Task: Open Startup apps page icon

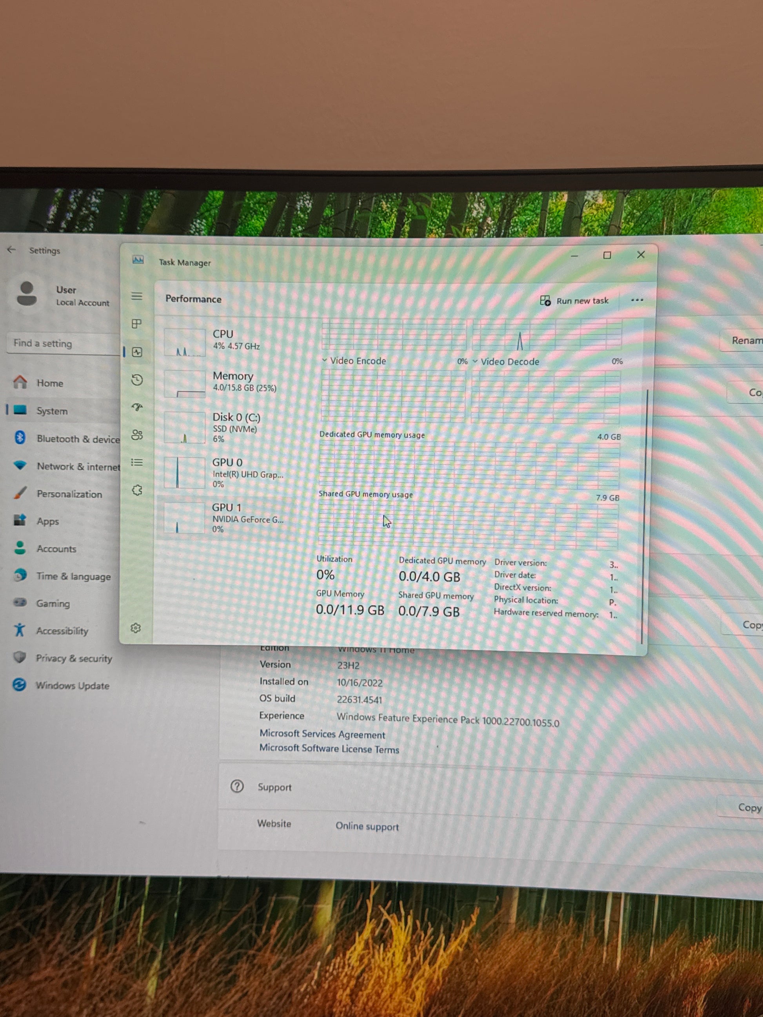Action: click(137, 407)
